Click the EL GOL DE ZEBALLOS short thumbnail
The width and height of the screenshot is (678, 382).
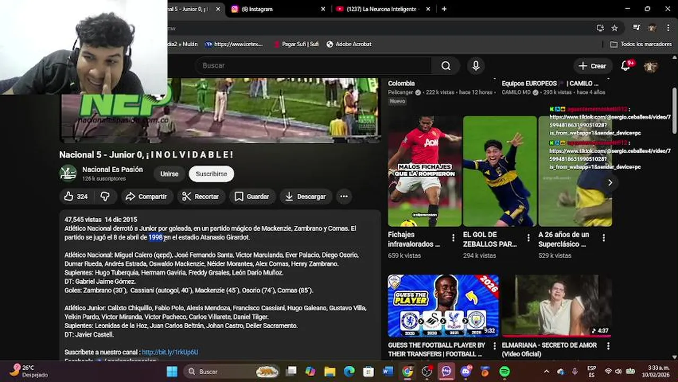(x=500, y=171)
